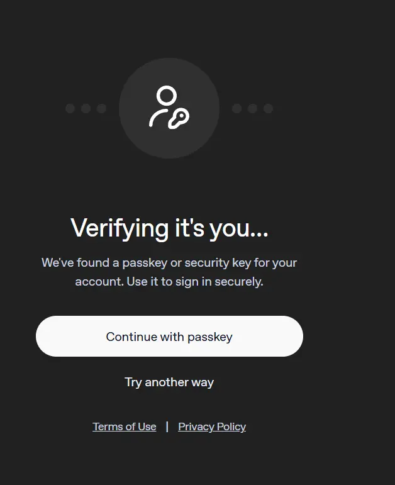Click the middle dot left of the icon

86,109
